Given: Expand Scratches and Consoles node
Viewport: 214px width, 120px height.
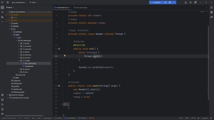Looking at the screenshot, I should [7, 98].
